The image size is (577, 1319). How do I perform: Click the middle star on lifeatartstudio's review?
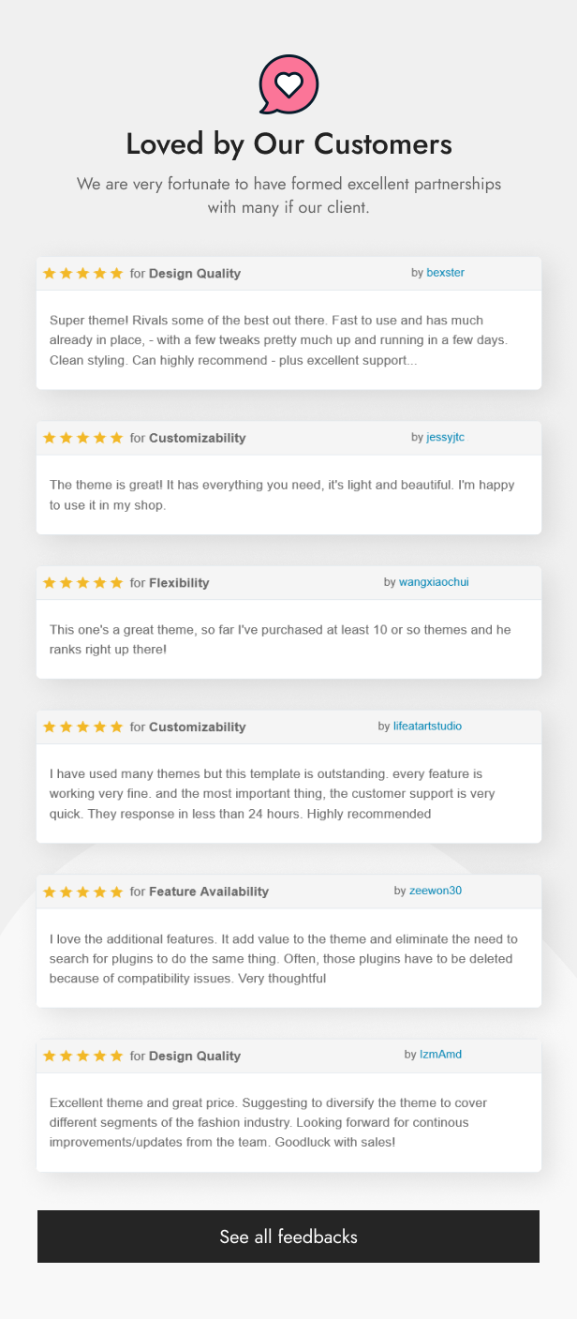pyautogui.click(x=82, y=727)
